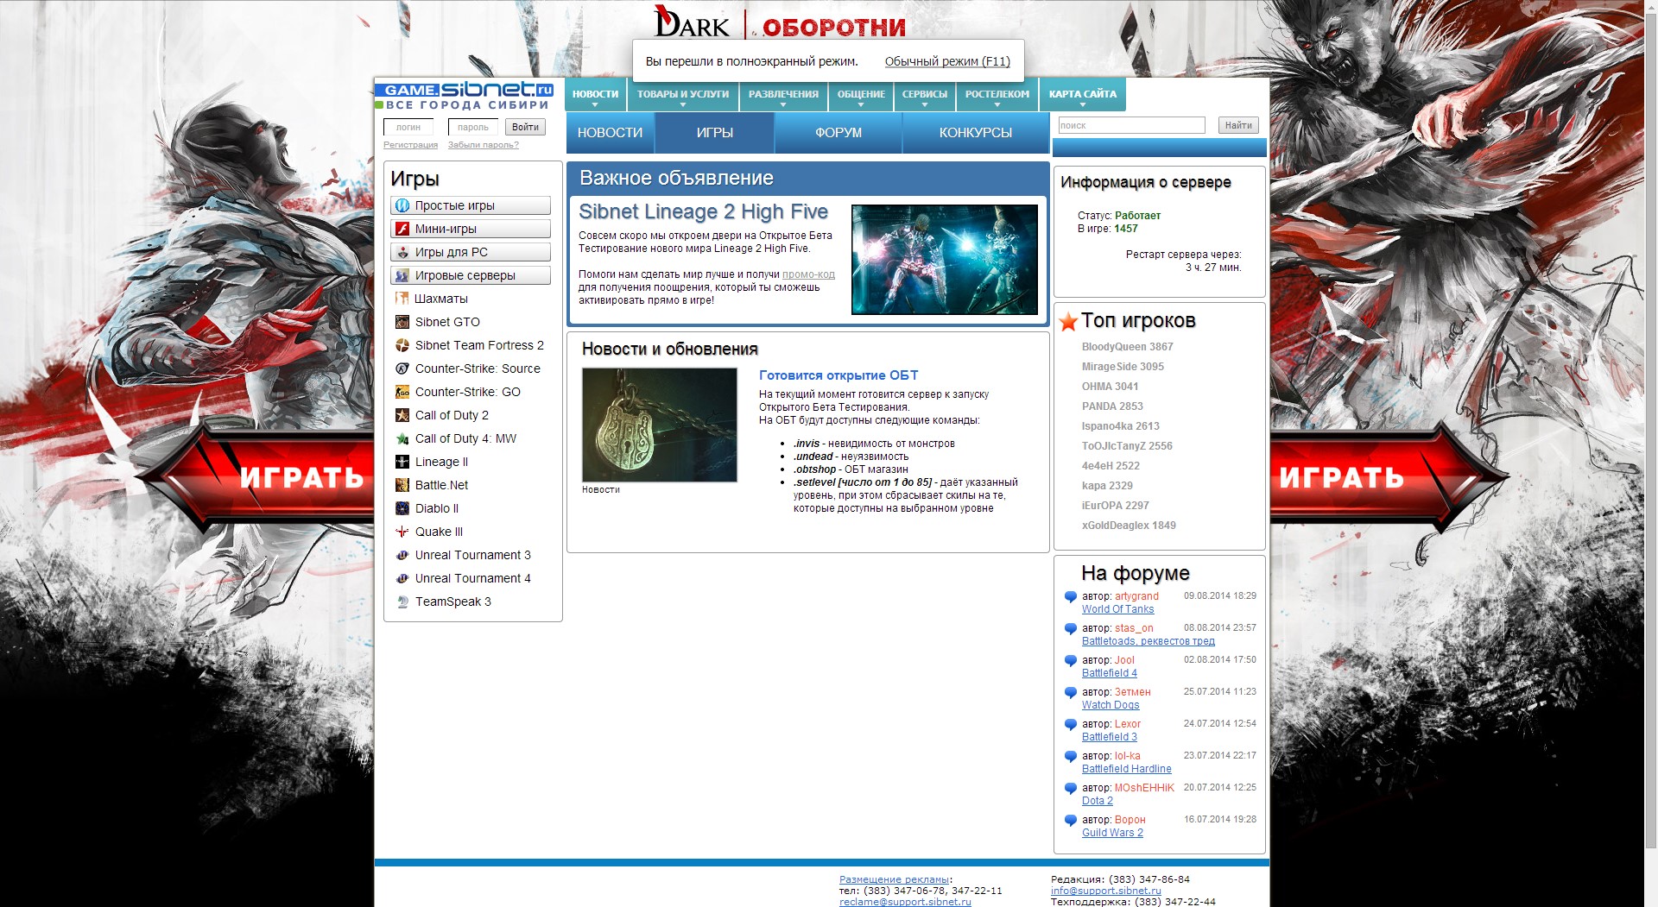Switch to the ФОРУМ tab
This screenshot has height=907, width=1658.
point(838,133)
